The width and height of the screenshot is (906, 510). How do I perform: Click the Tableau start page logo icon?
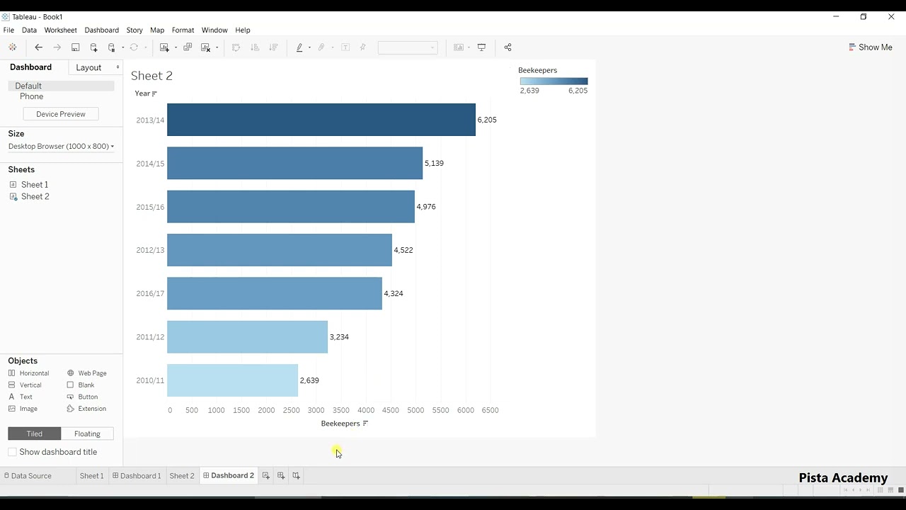coord(12,47)
